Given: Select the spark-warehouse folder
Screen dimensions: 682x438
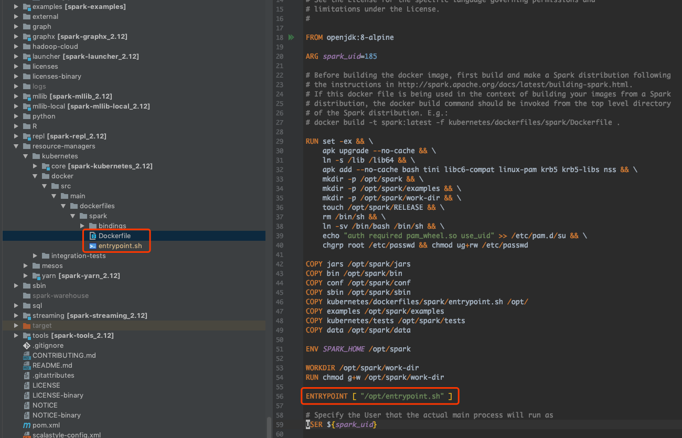Looking at the screenshot, I should pyautogui.click(x=60, y=296).
